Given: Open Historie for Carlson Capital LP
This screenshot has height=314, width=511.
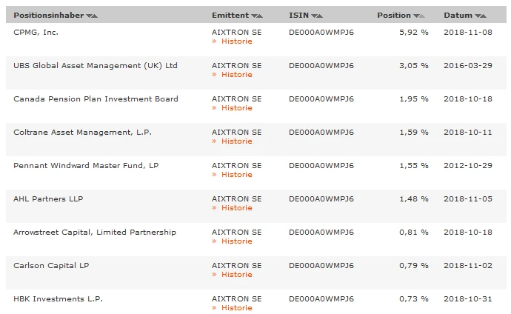Looking at the screenshot, I should [236, 275].
